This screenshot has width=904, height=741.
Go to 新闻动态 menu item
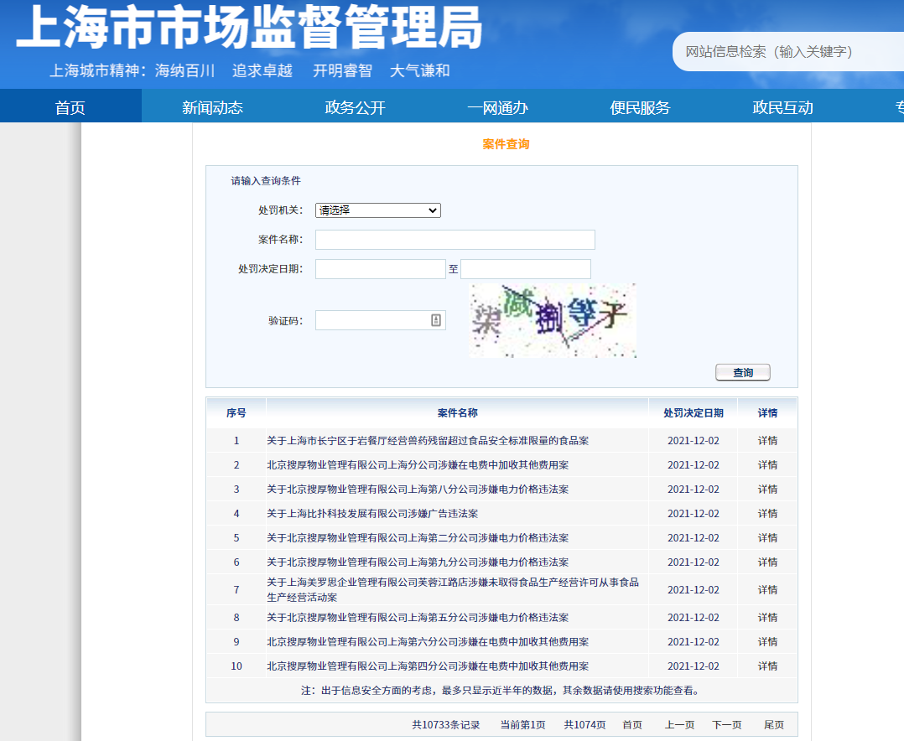212,107
